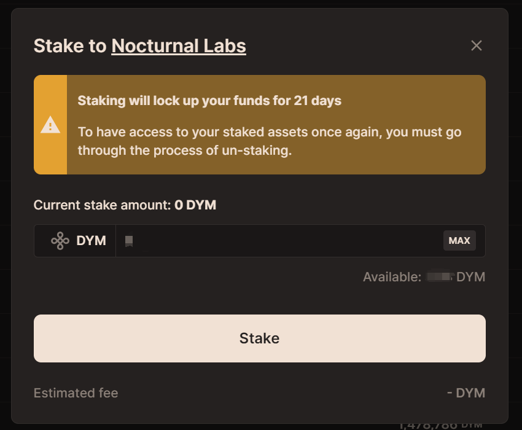Viewport: 522px width, 430px height.
Task: Click the "Staking will lock up your funds" heading
Action: click(209, 101)
